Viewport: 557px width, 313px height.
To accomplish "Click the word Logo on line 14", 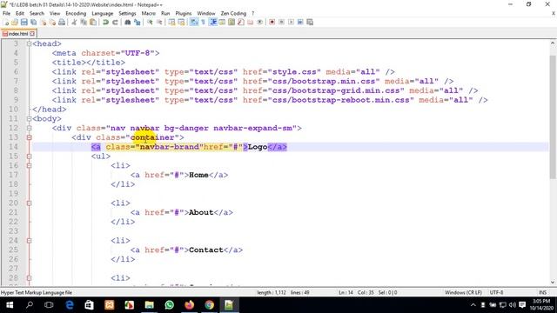I will pyautogui.click(x=258, y=147).
